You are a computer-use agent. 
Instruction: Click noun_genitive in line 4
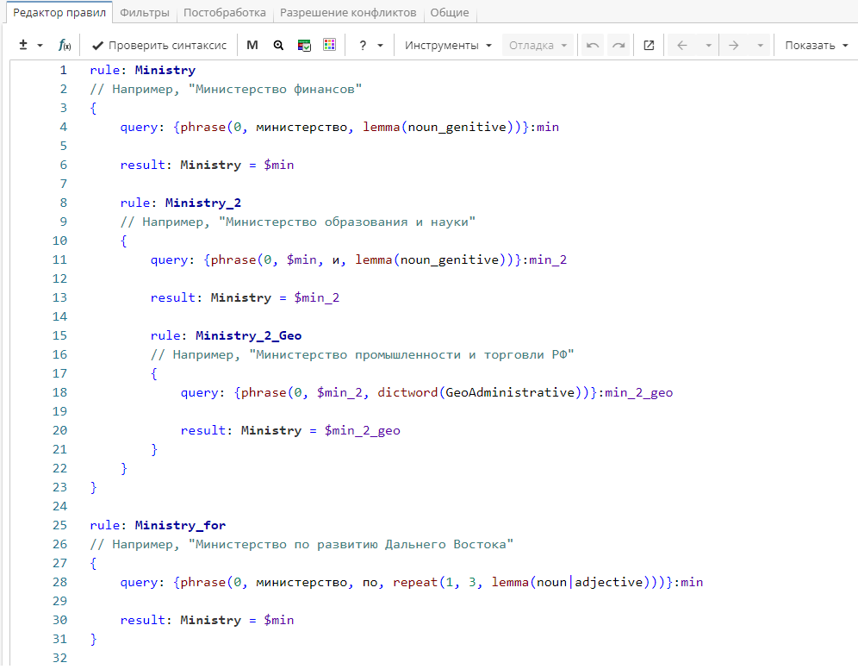coord(457,127)
